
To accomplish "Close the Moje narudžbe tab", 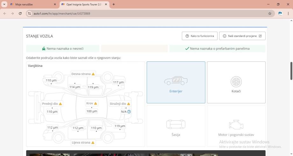I will pos(55,4).
